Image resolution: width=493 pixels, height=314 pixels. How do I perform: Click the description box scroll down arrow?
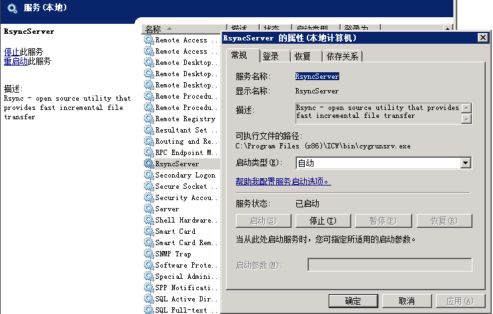click(x=466, y=119)
